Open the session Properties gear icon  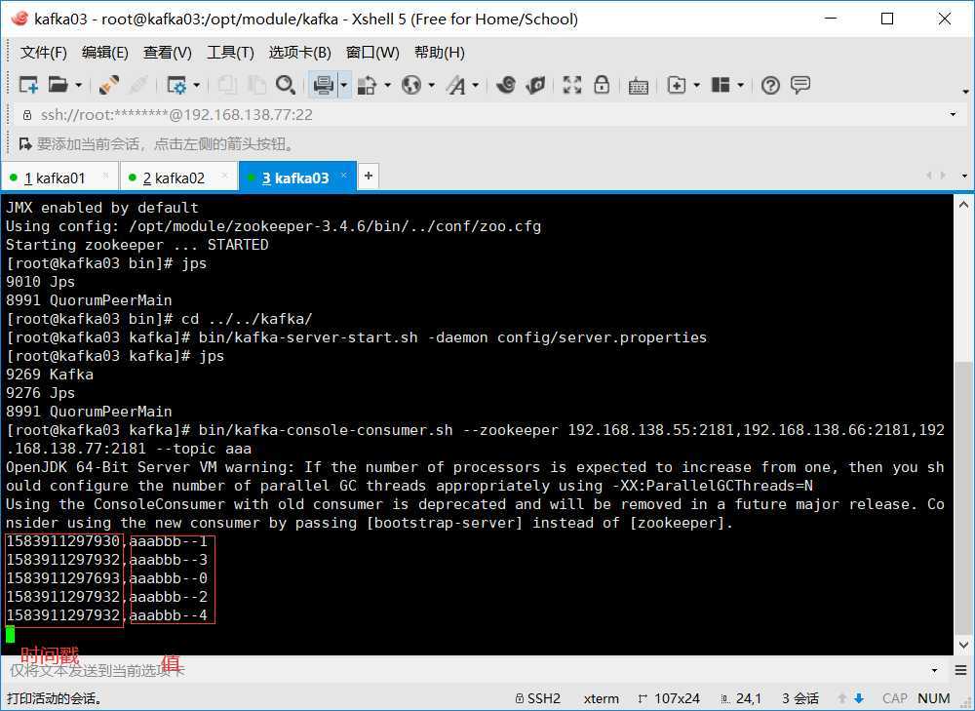(x=176, y=85)
